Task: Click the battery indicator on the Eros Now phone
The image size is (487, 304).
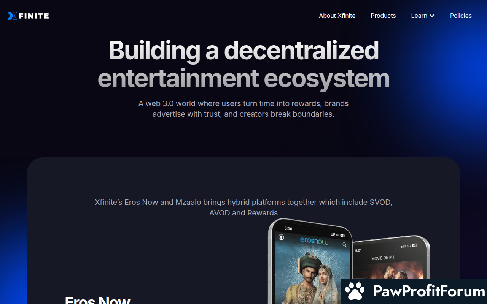Action: [342, 235]
